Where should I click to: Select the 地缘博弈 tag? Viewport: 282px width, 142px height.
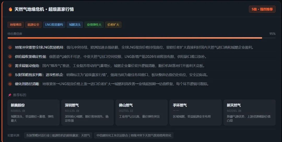(16, 25)
